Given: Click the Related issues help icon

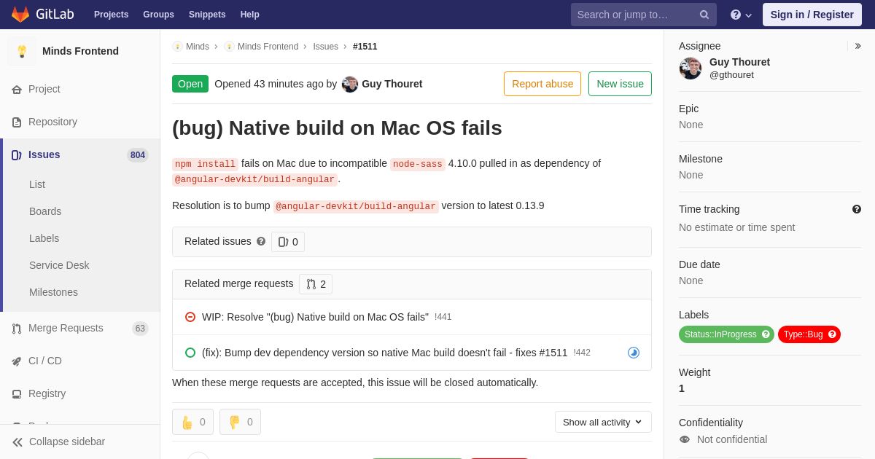Looking at the screenshot, I should point(261,241).
